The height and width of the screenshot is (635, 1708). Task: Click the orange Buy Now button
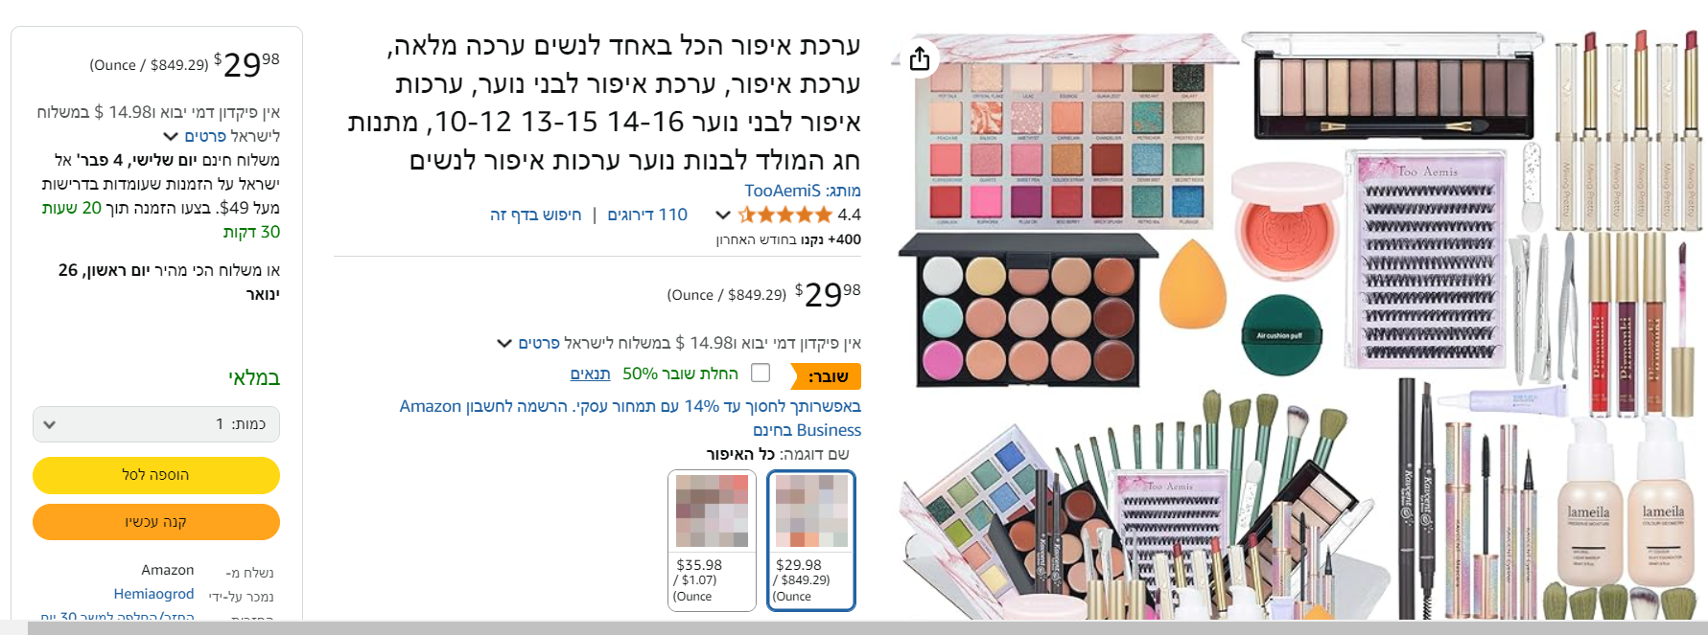click(x=156, y=522)
